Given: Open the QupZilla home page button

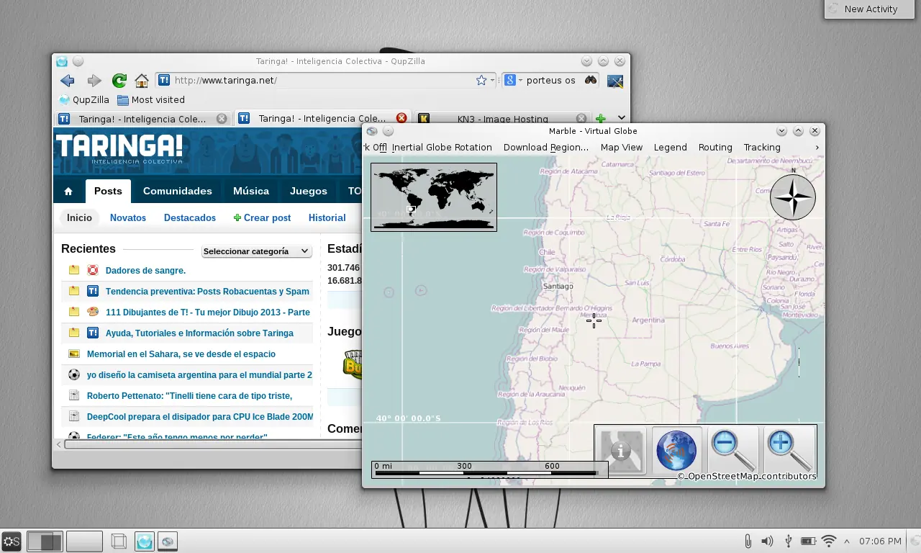Looking at the screenshot, I should pos(142,81).
